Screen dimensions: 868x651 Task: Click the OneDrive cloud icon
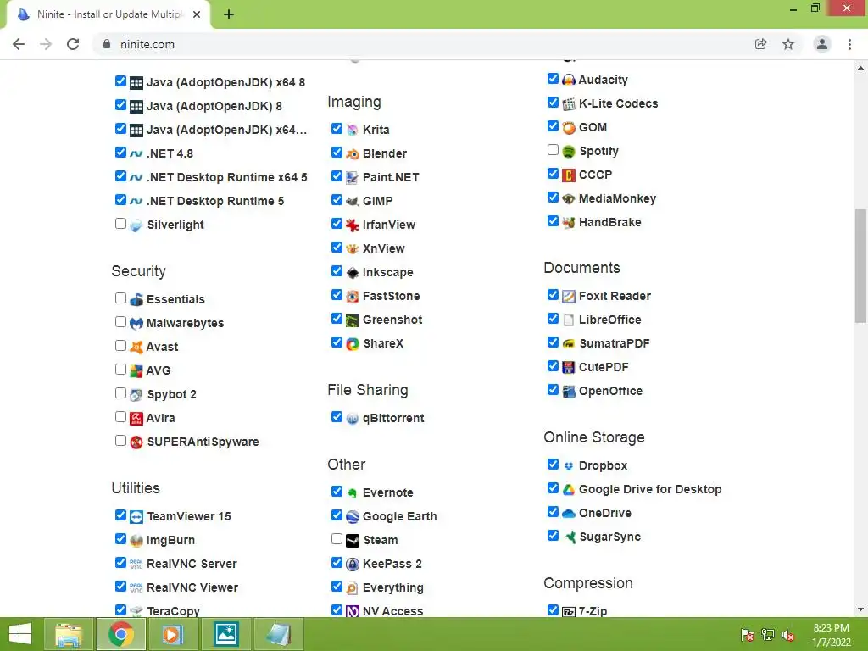point(569,513)
